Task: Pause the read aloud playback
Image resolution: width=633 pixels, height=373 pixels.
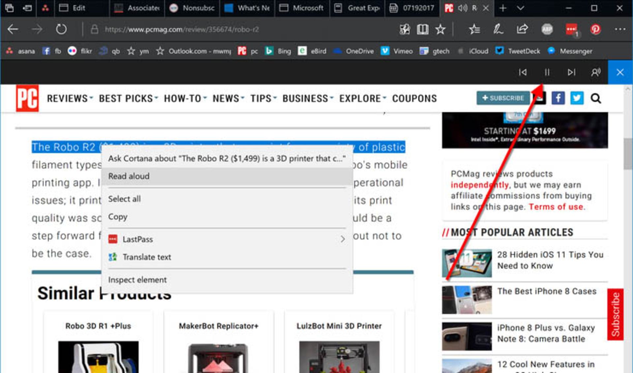Action: tap(547, 72)
